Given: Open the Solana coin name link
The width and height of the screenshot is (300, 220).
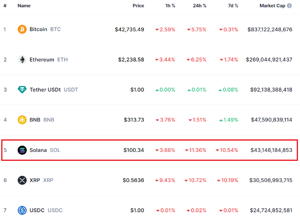Looking at the screenshot, I should pos(38,150).
